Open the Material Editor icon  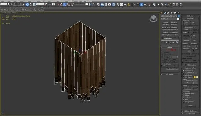(x=114, y=5)
